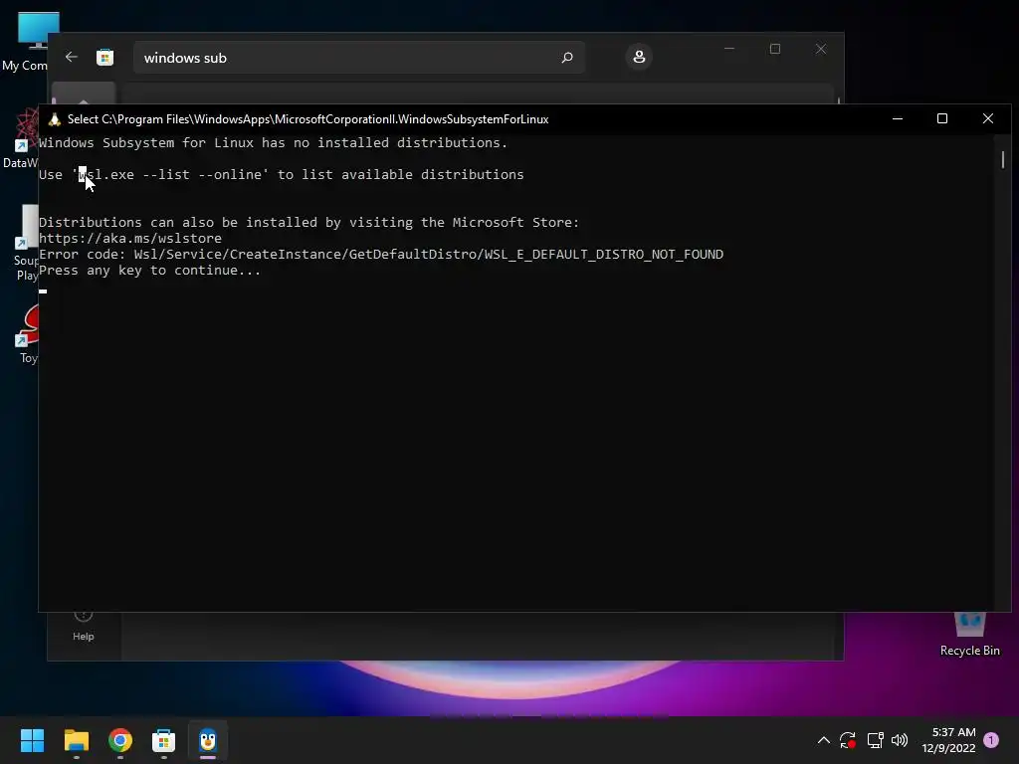Minimize the Microsoft Store window
The image size is (1019, 764).
[729, 49]
